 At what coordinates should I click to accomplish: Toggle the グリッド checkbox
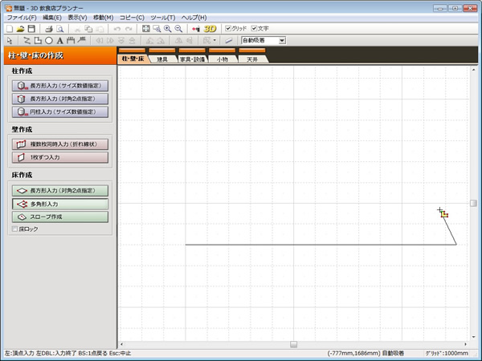(x=228, y=28)
